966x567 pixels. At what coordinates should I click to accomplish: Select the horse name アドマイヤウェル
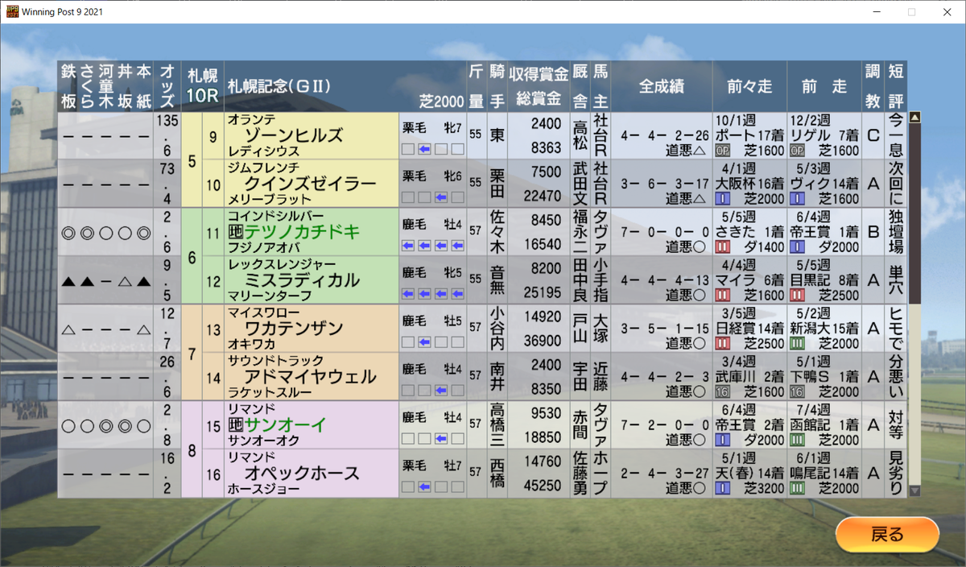(311, 377)
